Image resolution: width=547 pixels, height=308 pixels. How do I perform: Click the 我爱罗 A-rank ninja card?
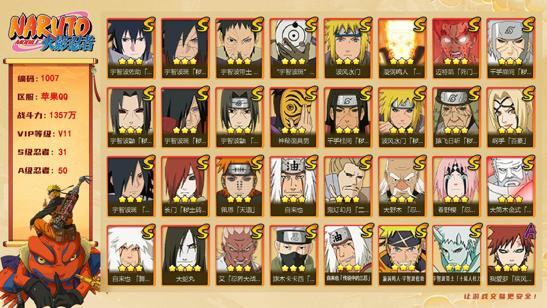(511, 255)
